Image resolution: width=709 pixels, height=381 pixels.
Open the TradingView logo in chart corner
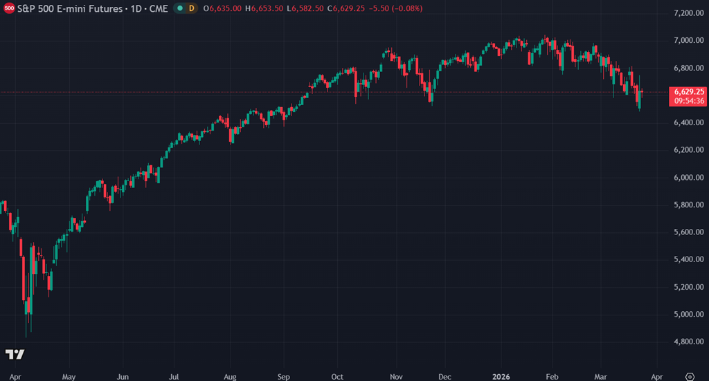click(15, 355)
